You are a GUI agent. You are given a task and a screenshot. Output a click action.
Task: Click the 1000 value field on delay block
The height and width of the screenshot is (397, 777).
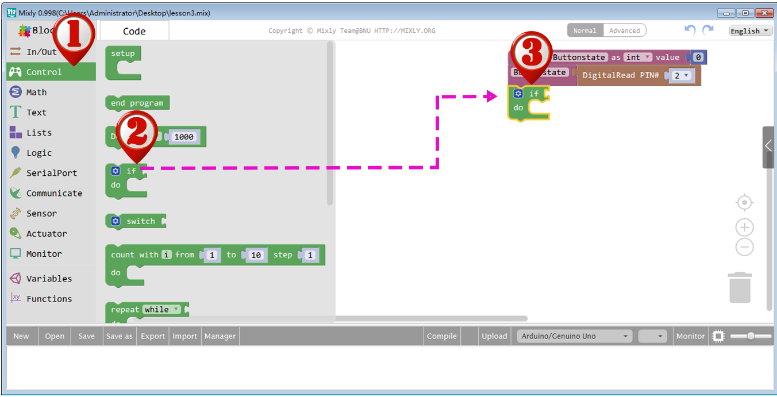pos(184,137)
